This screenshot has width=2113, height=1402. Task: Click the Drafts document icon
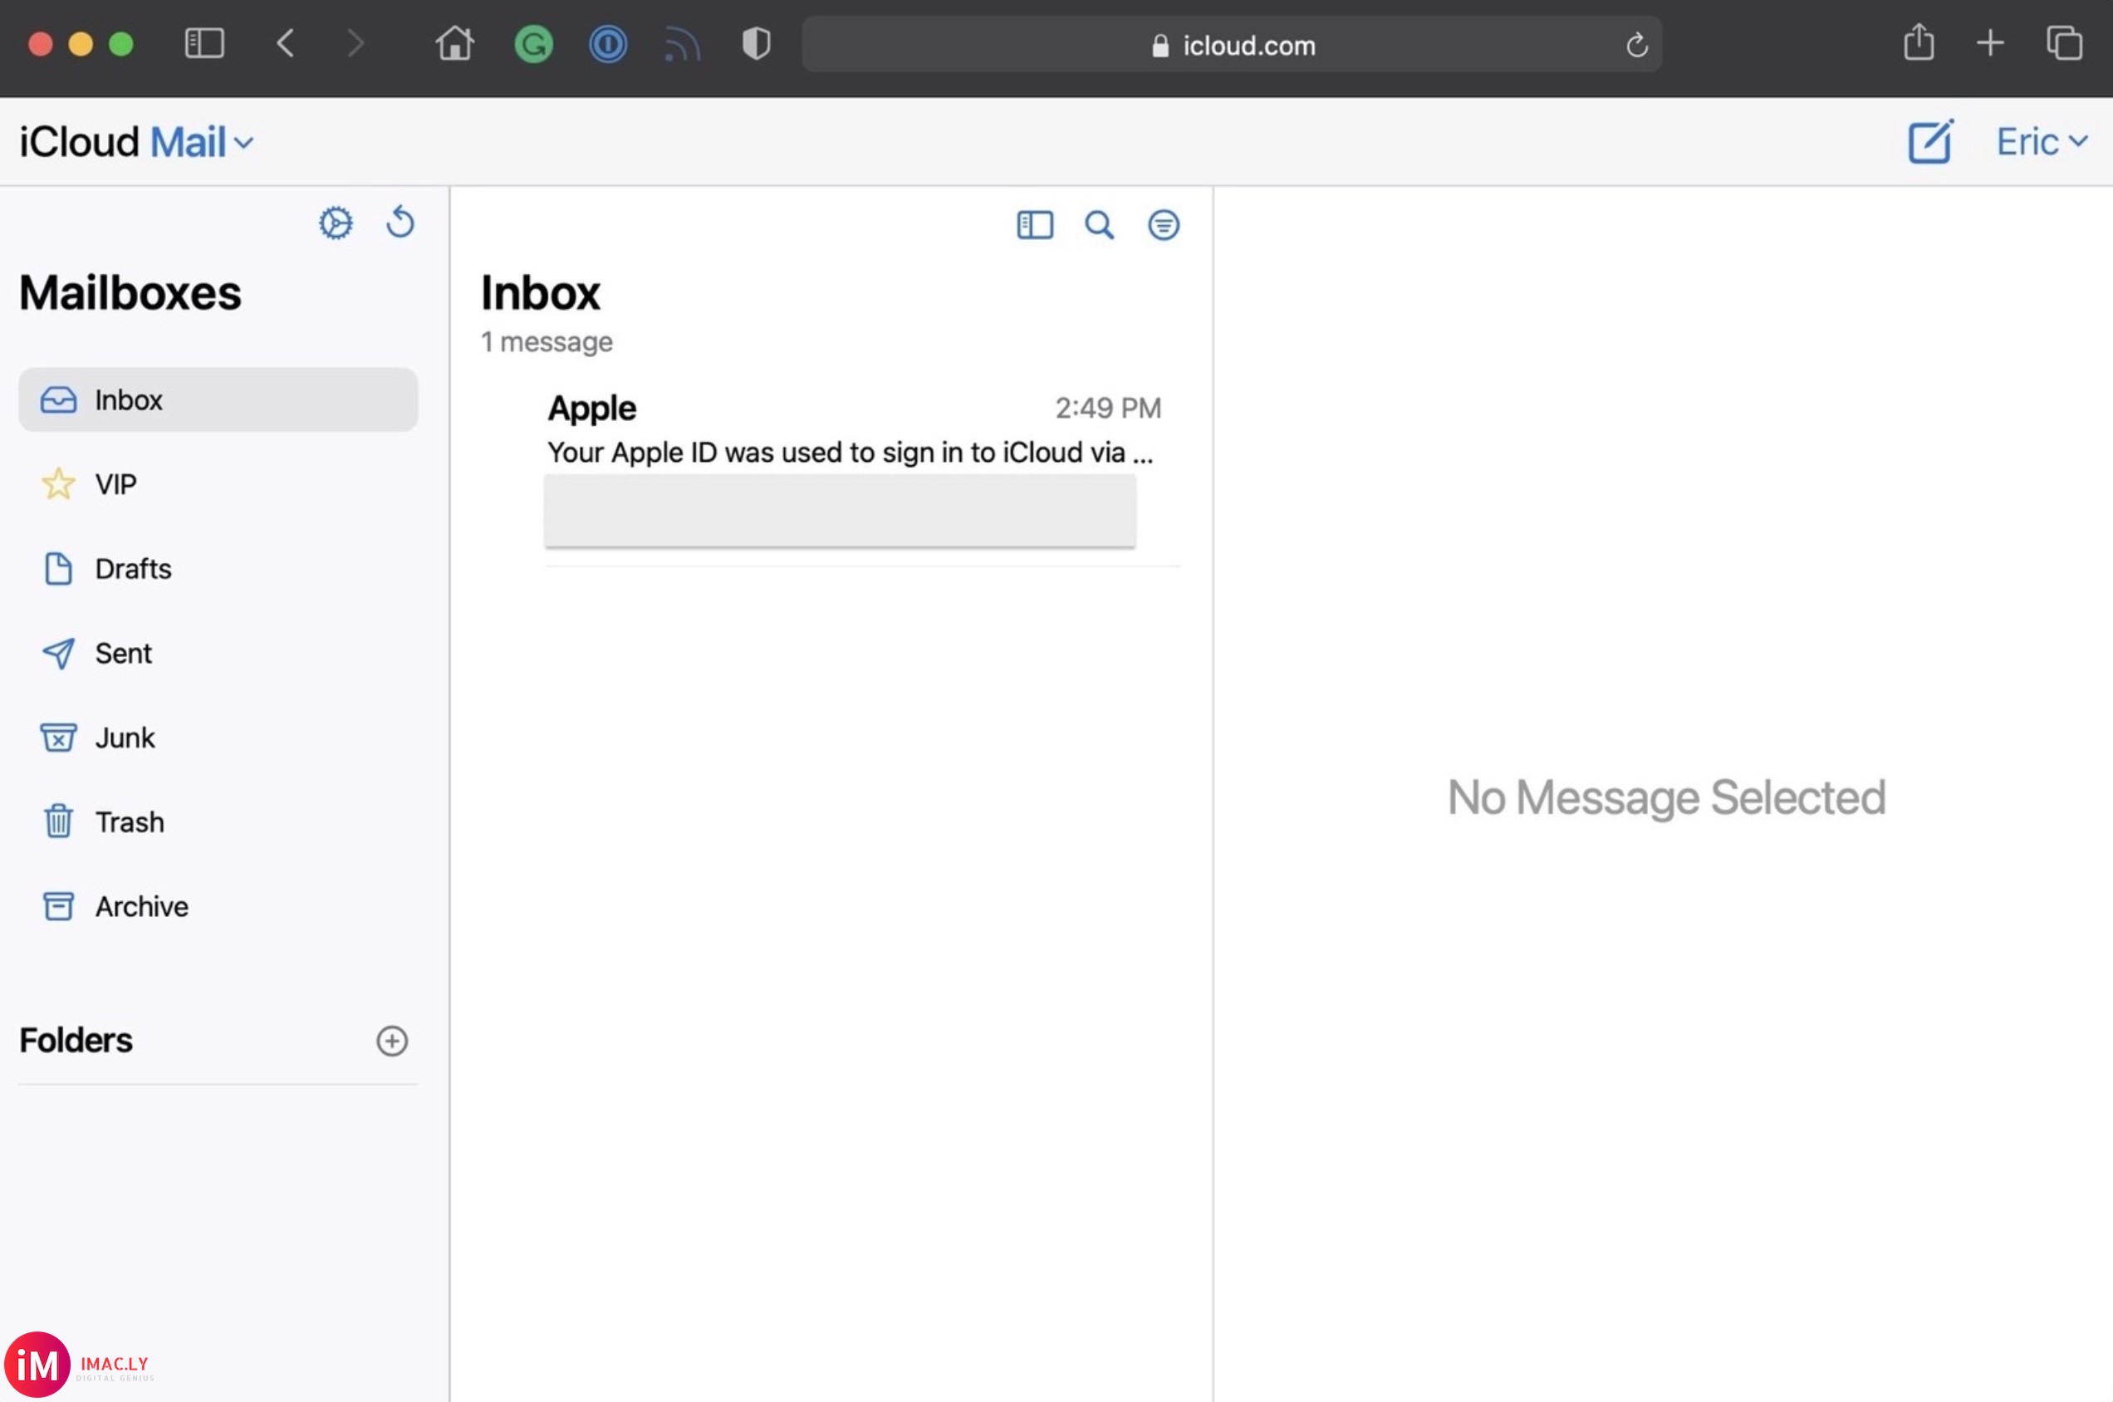pyautogui.click(x=58, y=569)
